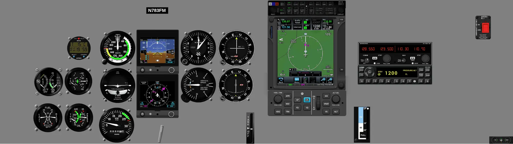Select the VNAV autopilot mode
Screen dimensions: 513x144
tap(326, 104)
